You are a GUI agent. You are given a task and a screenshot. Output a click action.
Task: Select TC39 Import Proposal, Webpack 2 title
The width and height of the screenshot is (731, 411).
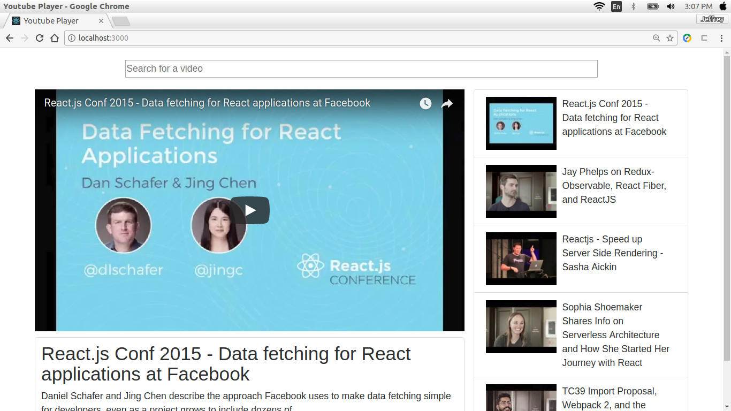point(610,398)
